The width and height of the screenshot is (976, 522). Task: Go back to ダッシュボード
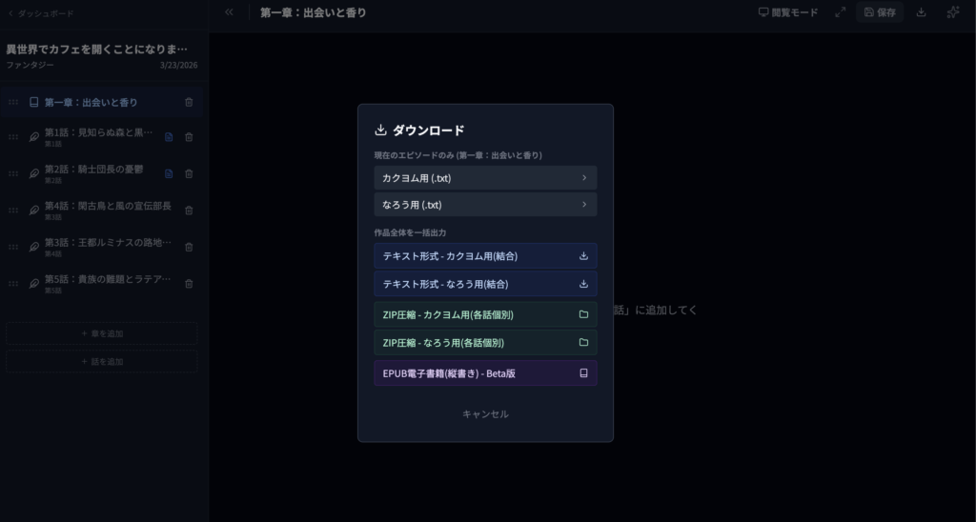point(40,13)
